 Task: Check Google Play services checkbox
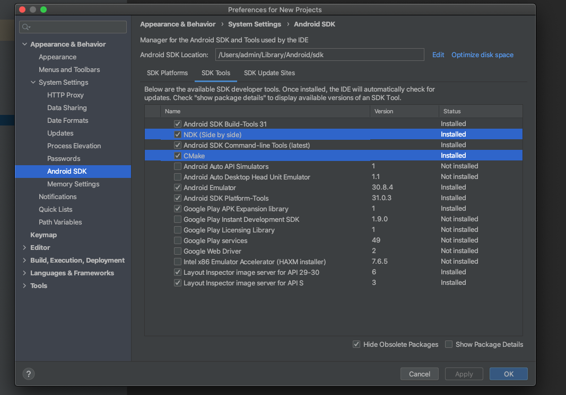coord(178,240)
